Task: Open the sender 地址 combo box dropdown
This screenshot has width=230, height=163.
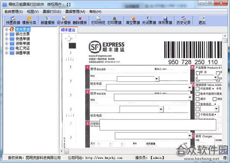Action: click(x=157, y=79)
